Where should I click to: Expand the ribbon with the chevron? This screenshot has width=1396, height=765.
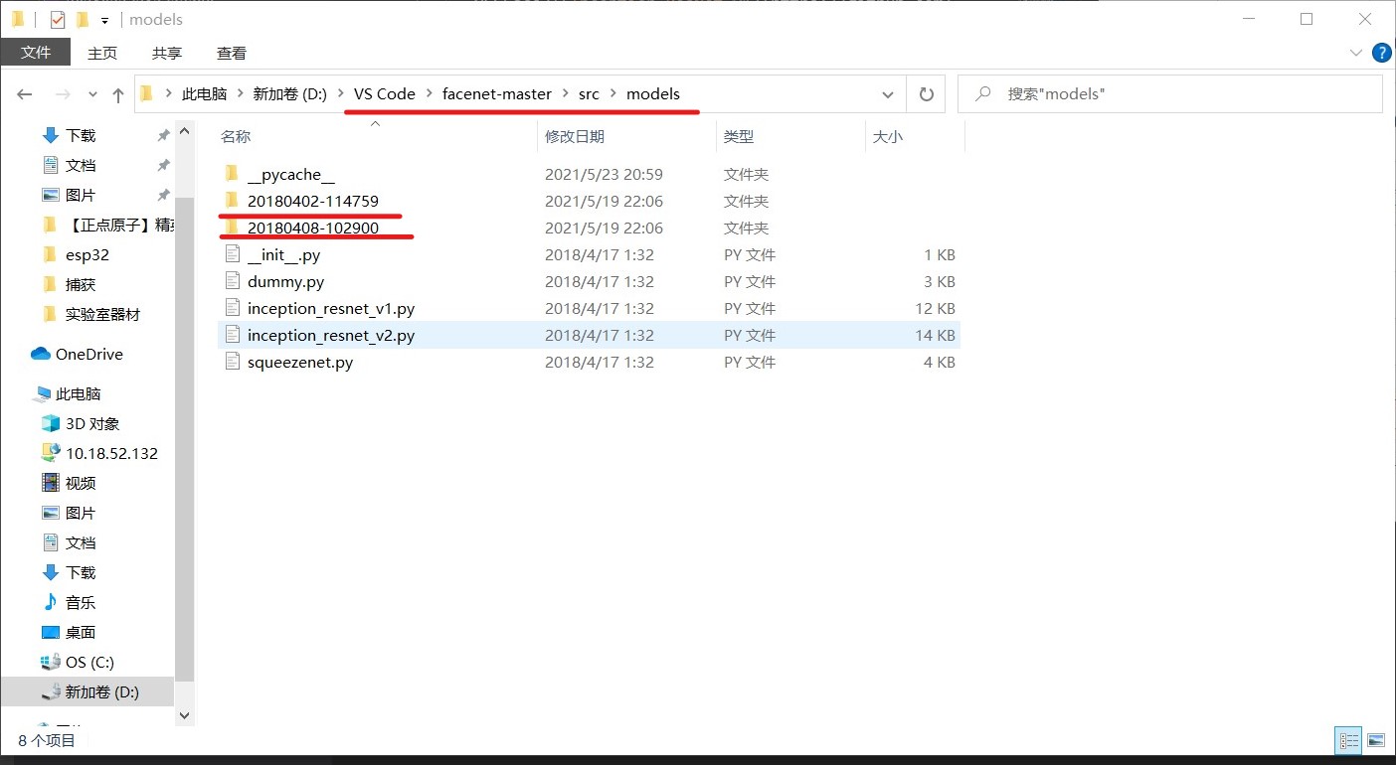pos(1356,53)
